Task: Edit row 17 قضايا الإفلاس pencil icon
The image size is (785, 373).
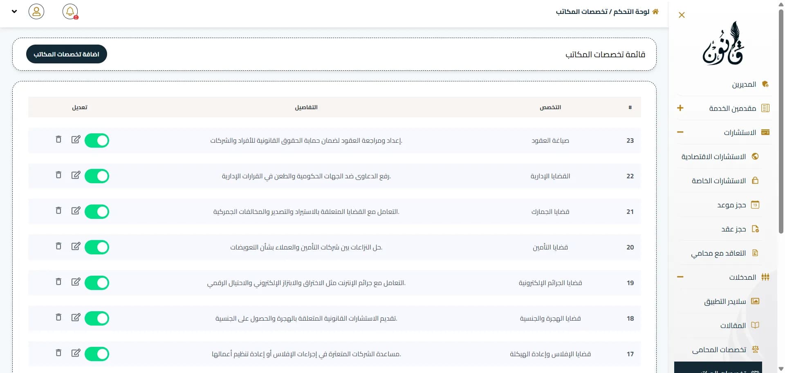Action: [76, 353]
